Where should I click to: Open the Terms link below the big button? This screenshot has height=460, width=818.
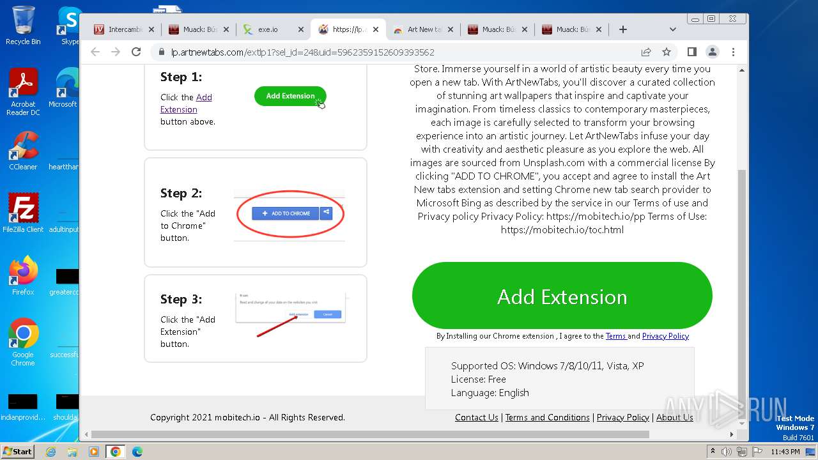616,336
